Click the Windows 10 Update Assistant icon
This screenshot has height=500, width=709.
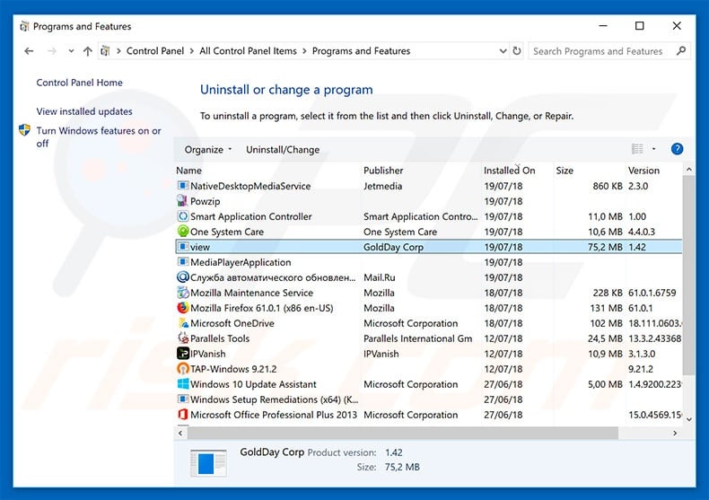183,384
